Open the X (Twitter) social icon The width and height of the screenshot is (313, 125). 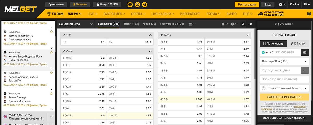[x=137, y=4]
